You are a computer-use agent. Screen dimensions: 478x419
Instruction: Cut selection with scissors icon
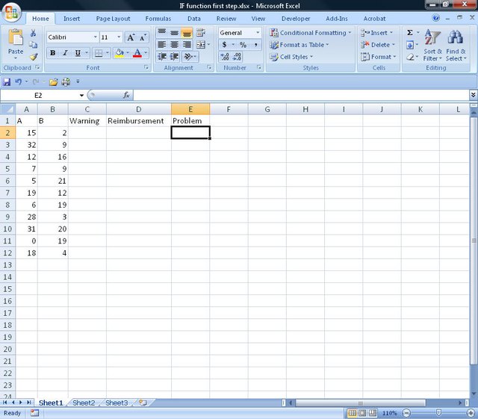(33, 33)
